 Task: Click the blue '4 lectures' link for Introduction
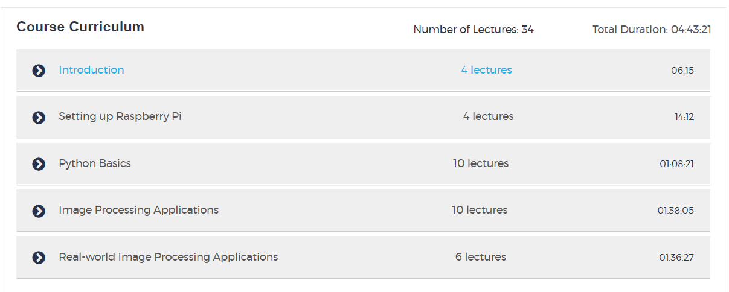click(x=486, y=70)
